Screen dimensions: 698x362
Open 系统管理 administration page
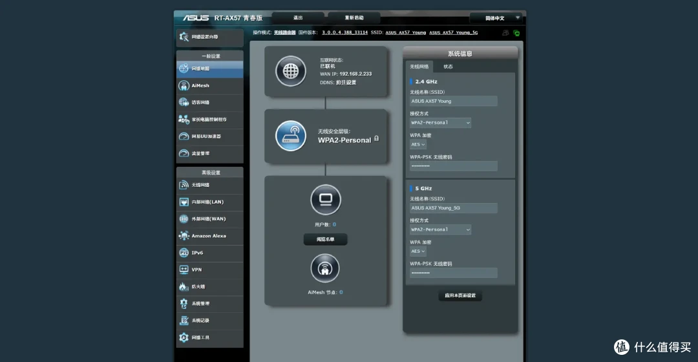click(209, 303)
